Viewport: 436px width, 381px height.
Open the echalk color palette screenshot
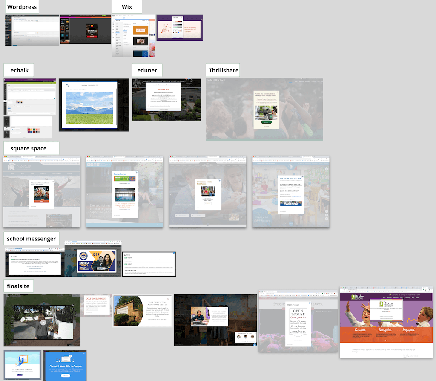[x=28, y=127]
